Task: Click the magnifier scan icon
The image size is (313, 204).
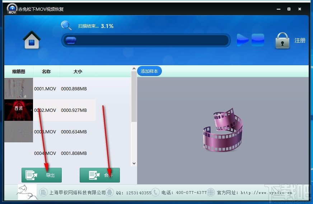Action: click(66, 25)
